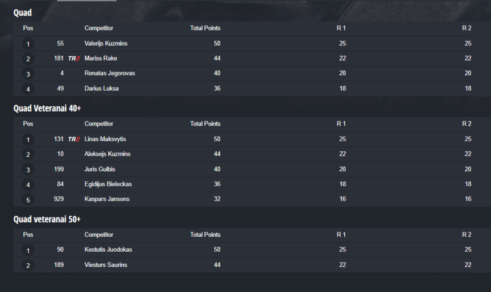Image resolution: width=491 pixels, height=292 pixels.
Task: Open competitor Valerijs Kuzmins
Action: 106,43
